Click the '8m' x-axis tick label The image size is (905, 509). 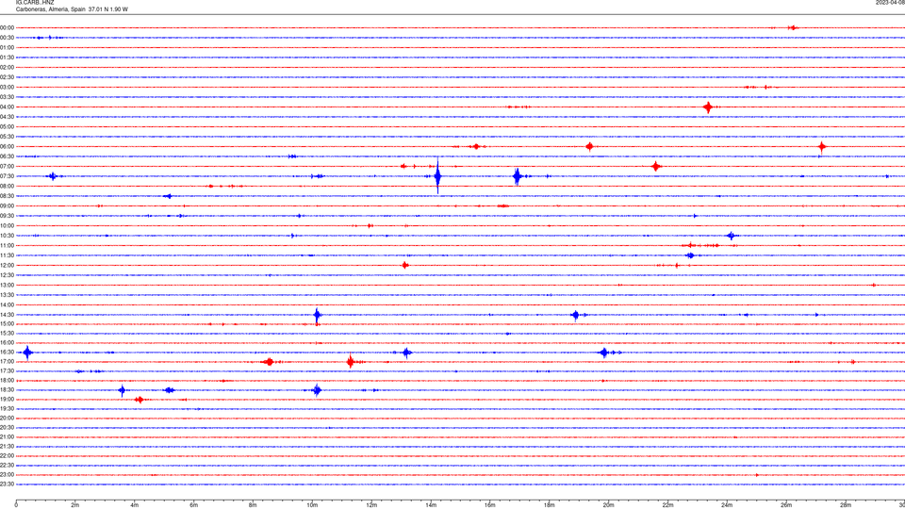tap(253, 505)
